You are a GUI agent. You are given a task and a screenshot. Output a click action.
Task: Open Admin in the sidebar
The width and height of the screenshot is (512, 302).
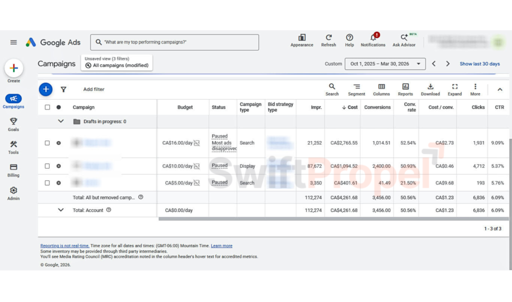[x=13, y=193]
